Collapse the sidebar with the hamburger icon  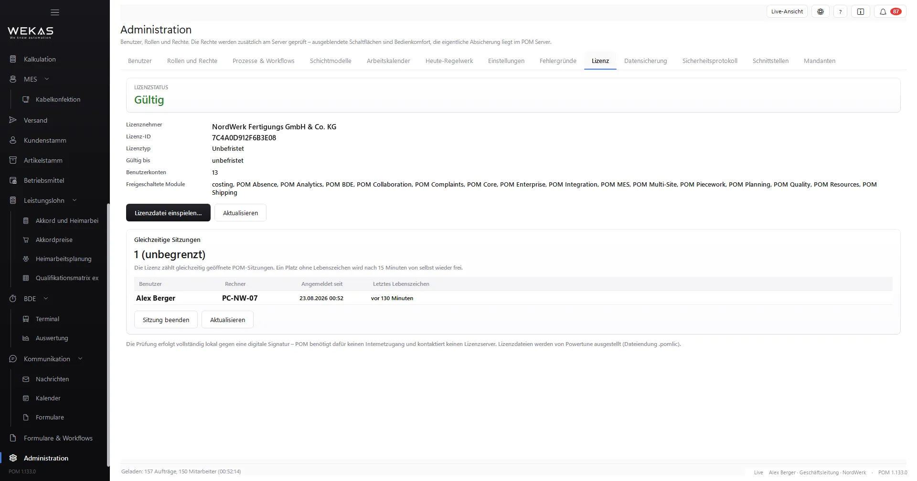coord(55,12)
